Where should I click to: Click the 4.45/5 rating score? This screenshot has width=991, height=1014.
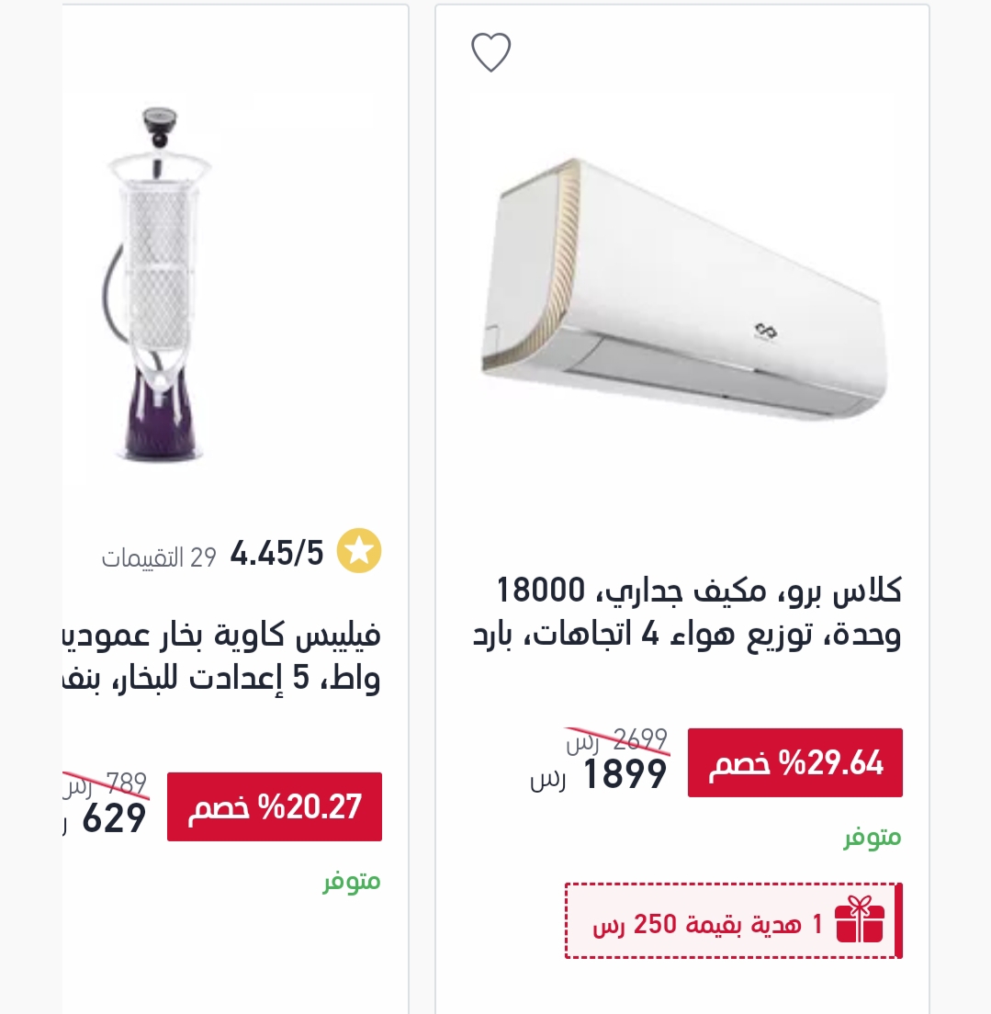[x=276, y=554]
